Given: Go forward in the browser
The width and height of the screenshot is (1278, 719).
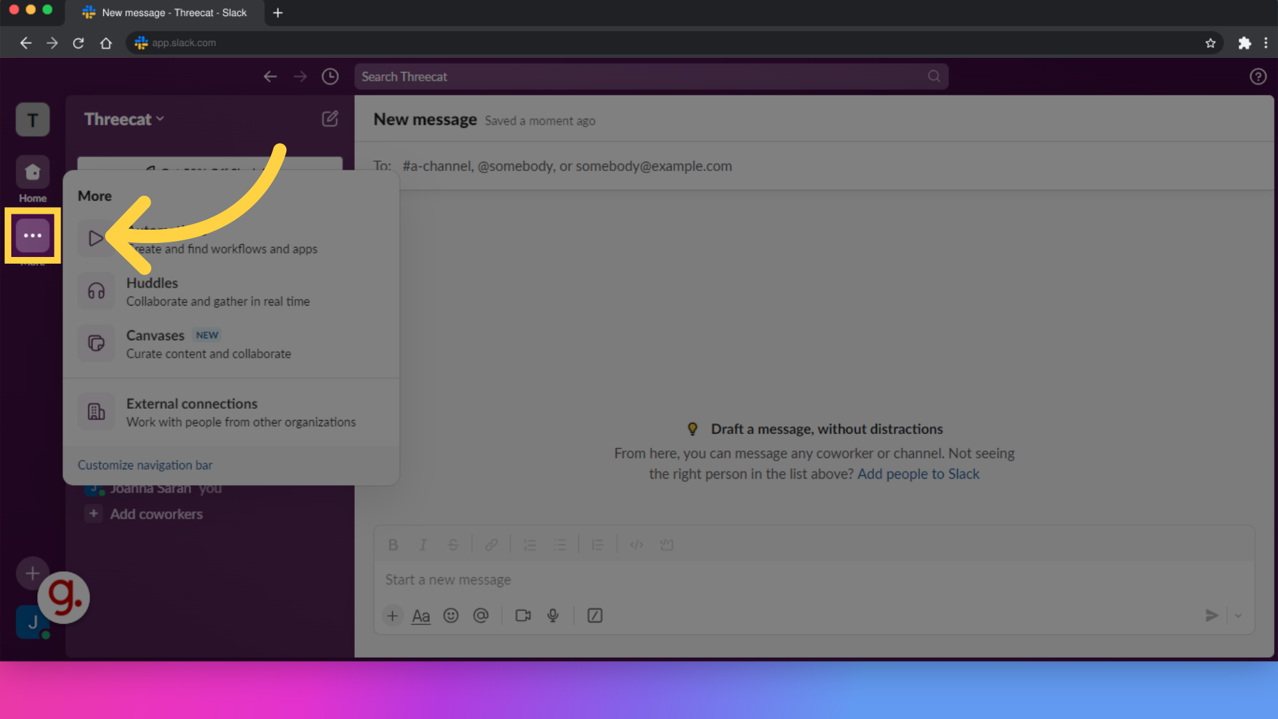Looking at the screenshot, I should tap(52, 43).
